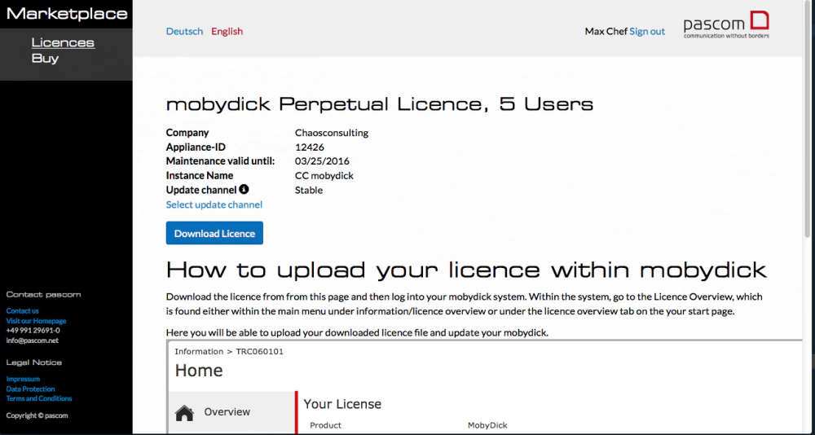Switch language to English

tap(227, 32)
